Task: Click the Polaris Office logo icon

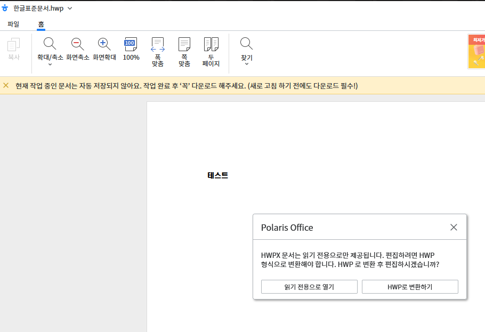Action: 5,8
